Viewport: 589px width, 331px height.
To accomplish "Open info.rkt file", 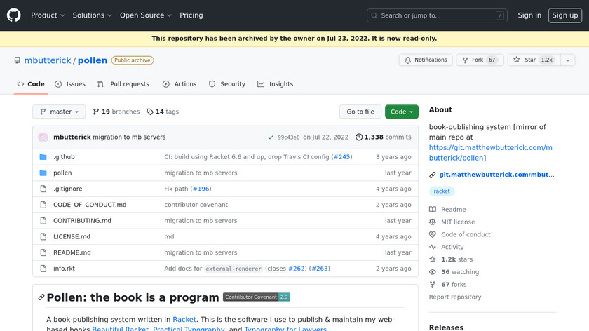I will (64, 269).
